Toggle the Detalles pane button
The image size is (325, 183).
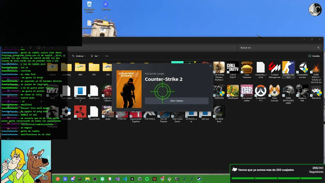(314, 56)
